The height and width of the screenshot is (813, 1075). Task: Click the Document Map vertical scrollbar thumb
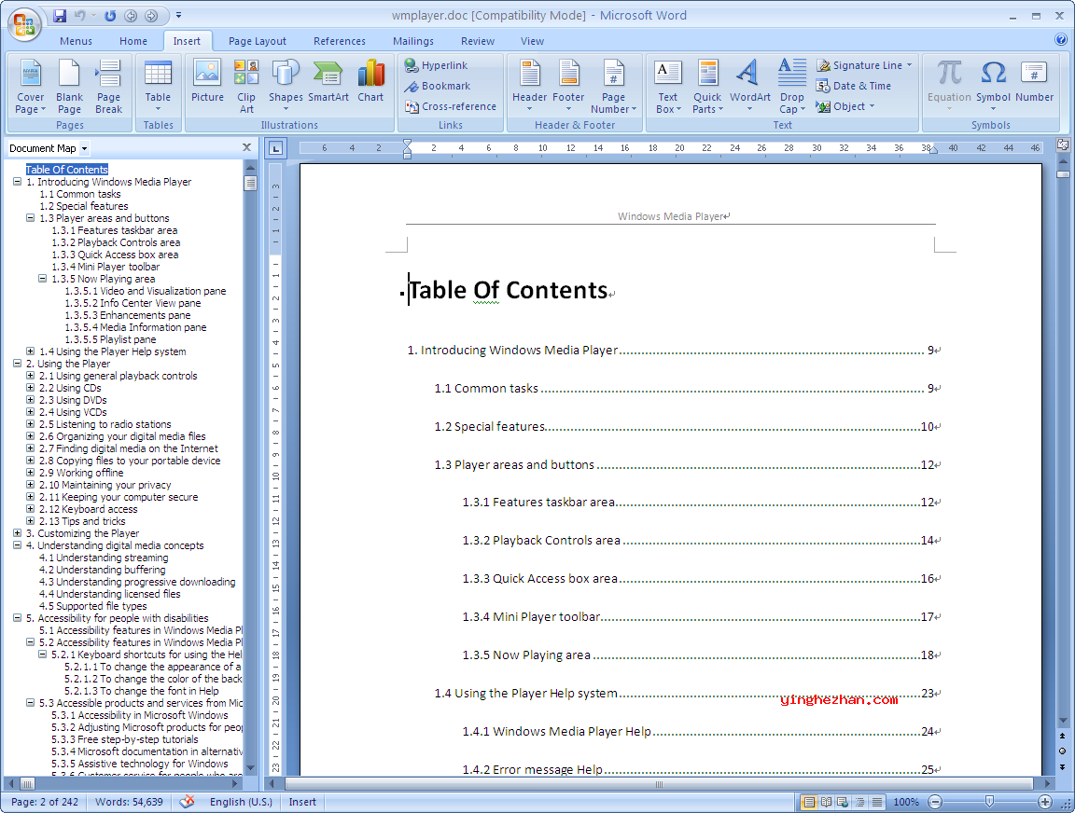[x=250, y=183]
